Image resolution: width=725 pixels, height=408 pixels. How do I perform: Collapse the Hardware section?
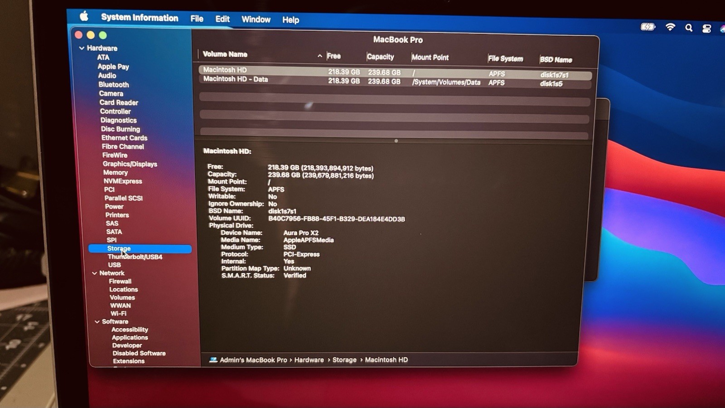click(82, 48)
